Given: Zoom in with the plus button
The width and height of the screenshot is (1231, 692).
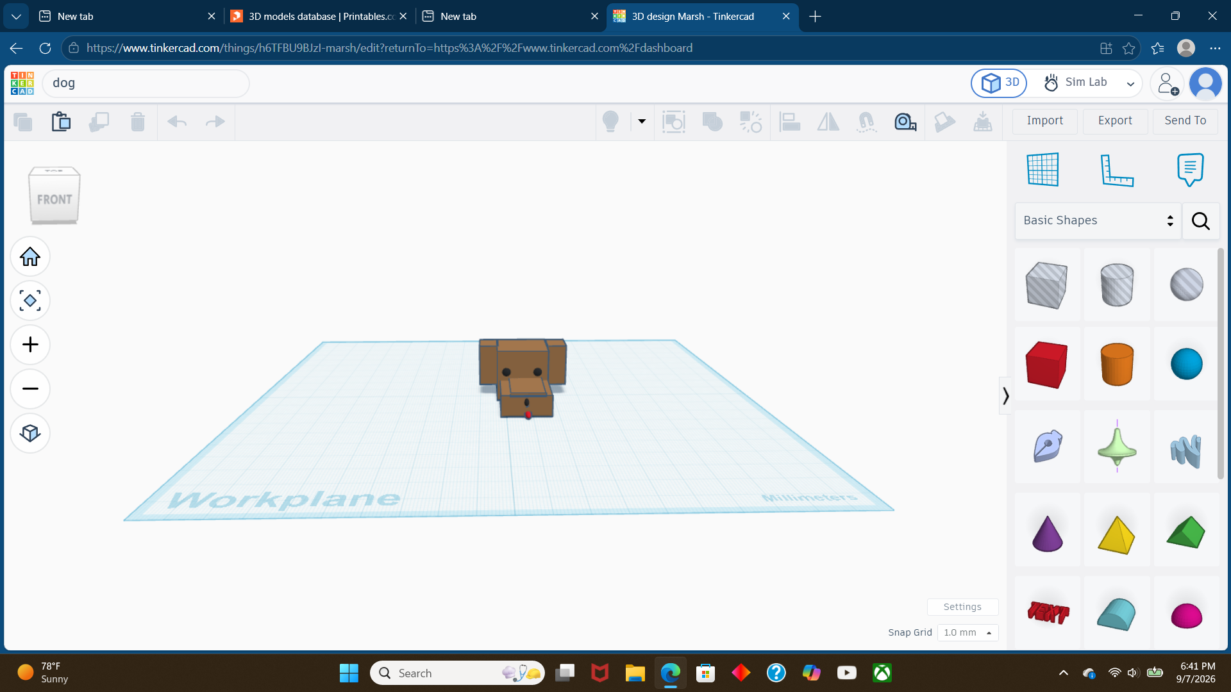Looking at the screenshot, I should pos(30,345).
